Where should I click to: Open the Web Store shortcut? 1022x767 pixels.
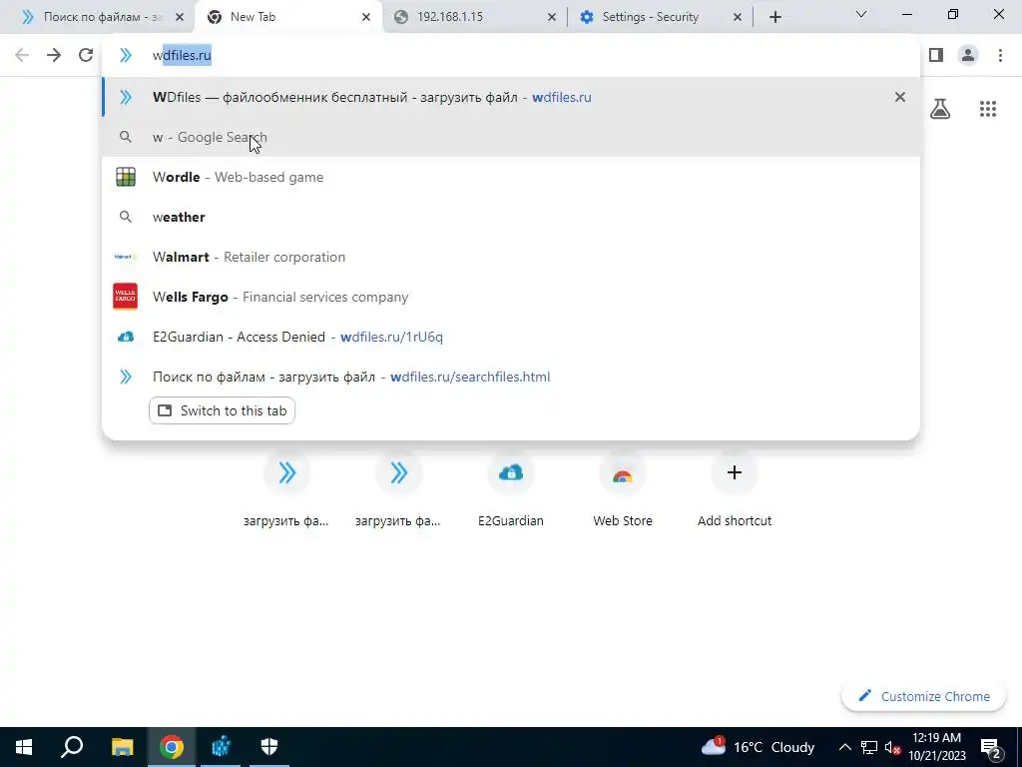(623, 490)
